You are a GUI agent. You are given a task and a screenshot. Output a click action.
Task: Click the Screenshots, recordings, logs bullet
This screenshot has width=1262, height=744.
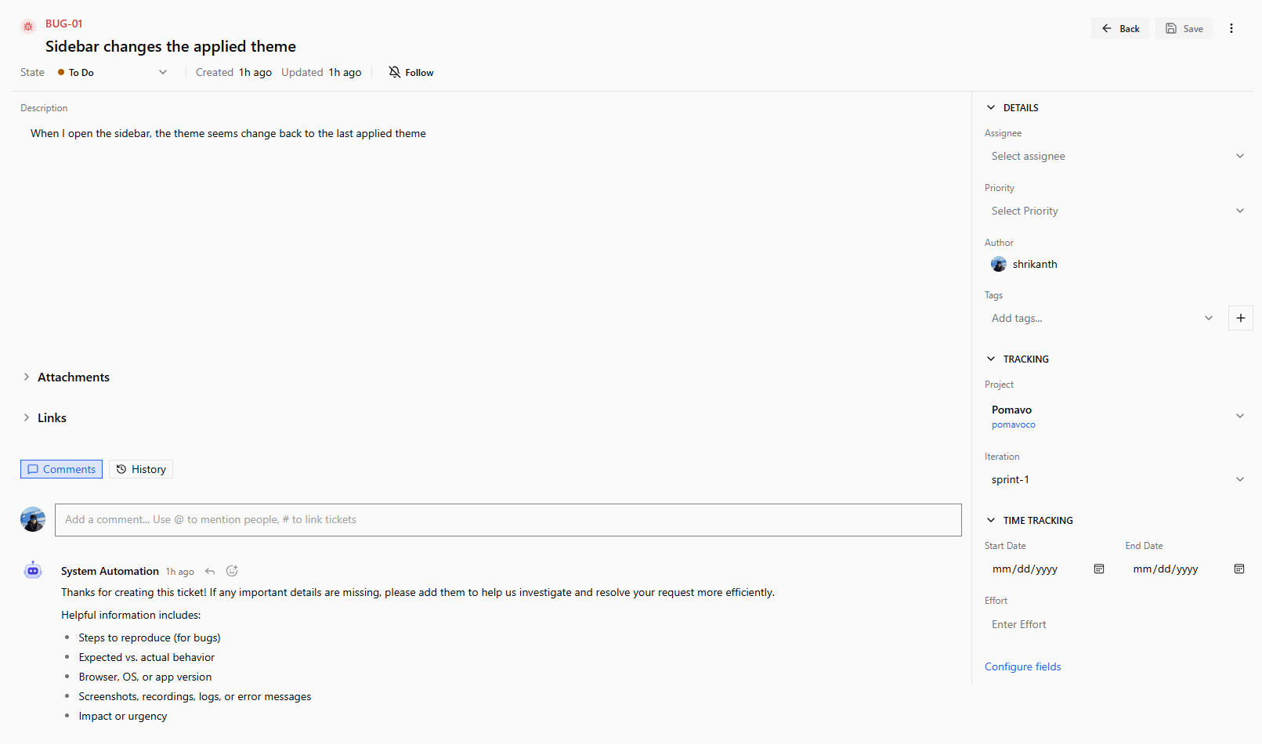(195, 696)
